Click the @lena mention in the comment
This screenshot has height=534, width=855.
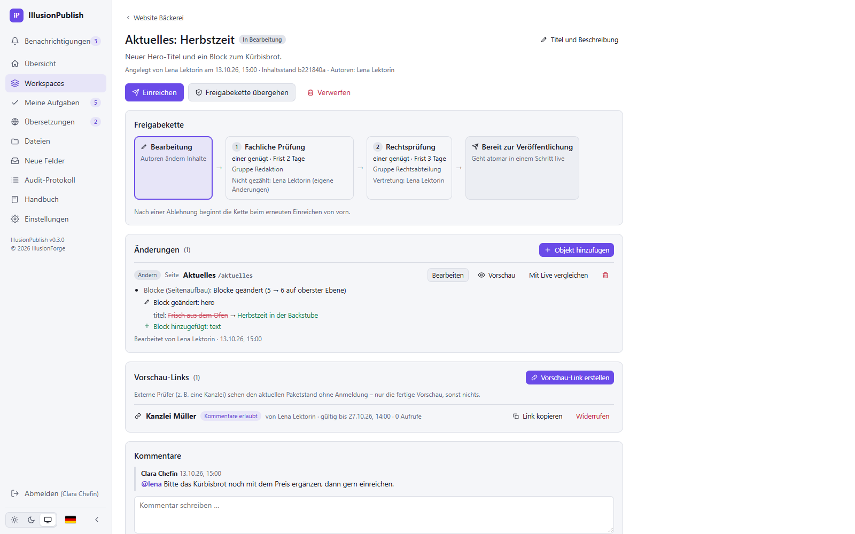tap(151, 484)
